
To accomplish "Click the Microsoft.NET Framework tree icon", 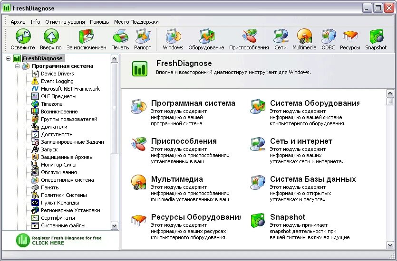I will (x=35, y=89).
